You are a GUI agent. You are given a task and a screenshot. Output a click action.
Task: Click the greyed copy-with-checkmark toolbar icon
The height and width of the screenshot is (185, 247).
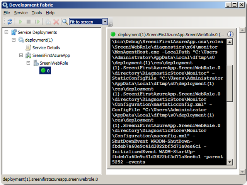click(x=48, y=22)
